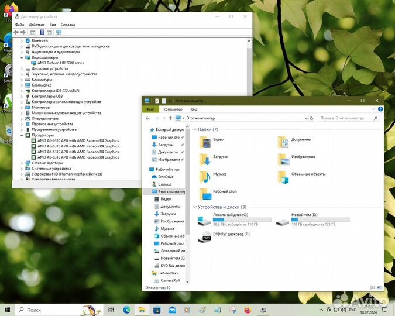Viewport: 395px width, 316px height.
Task: Open DVD RW дисковод (F:) icon
Action: click(204, 236)
